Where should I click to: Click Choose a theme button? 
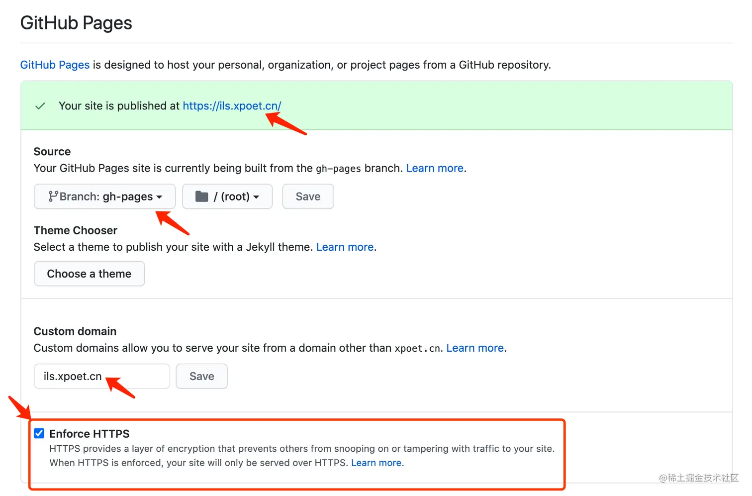(x=90, y=274)
